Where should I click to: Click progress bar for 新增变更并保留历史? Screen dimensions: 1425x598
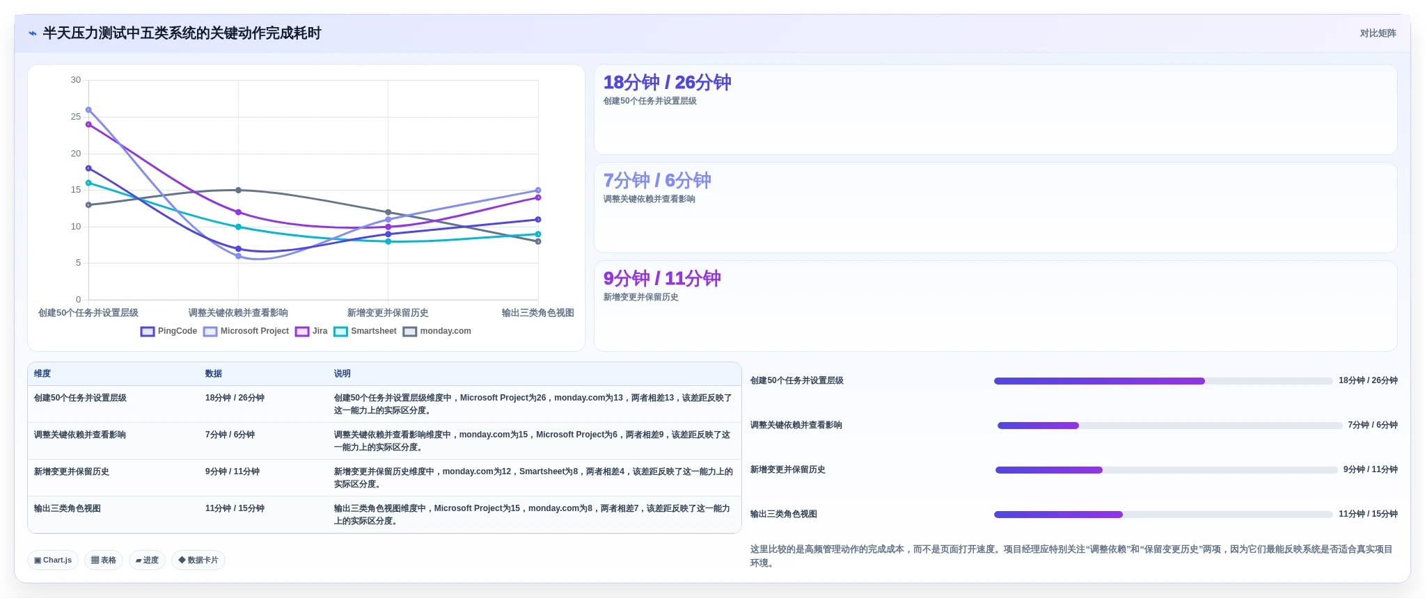(x=1167, y=470)
